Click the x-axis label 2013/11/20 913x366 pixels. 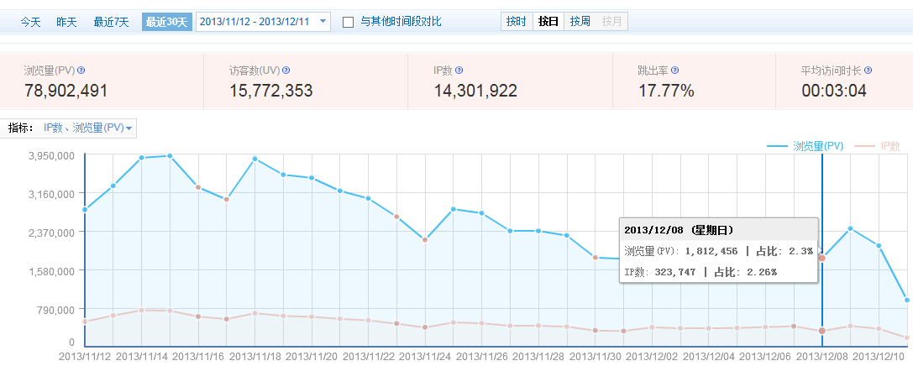(x=312, y=355)
